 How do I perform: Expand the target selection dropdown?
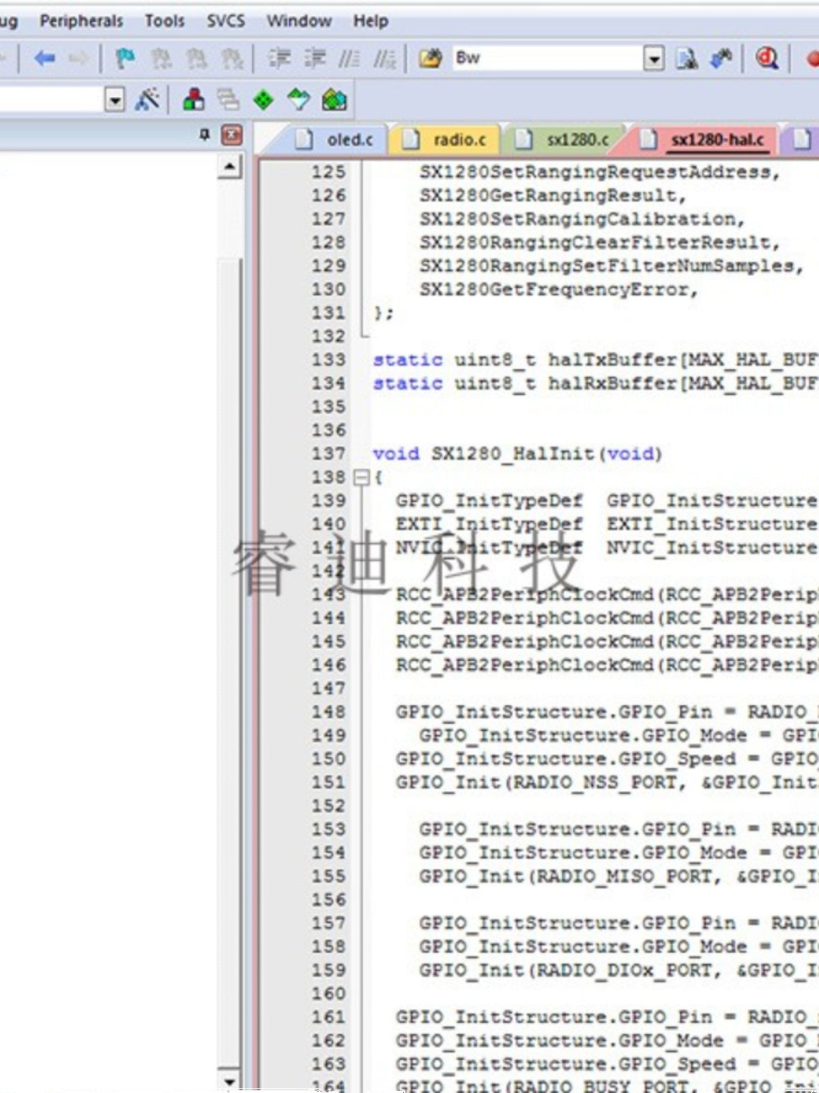tap(115, 100)
